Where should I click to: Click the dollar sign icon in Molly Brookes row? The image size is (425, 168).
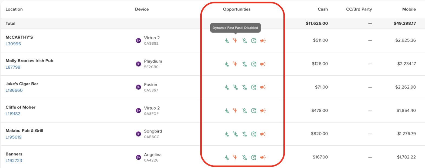pyautogui.click(x=244, y=64)
